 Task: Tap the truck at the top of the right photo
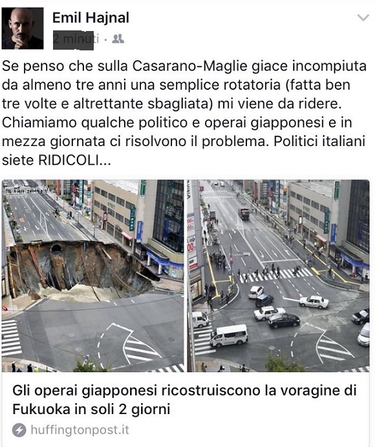[244, 213]
